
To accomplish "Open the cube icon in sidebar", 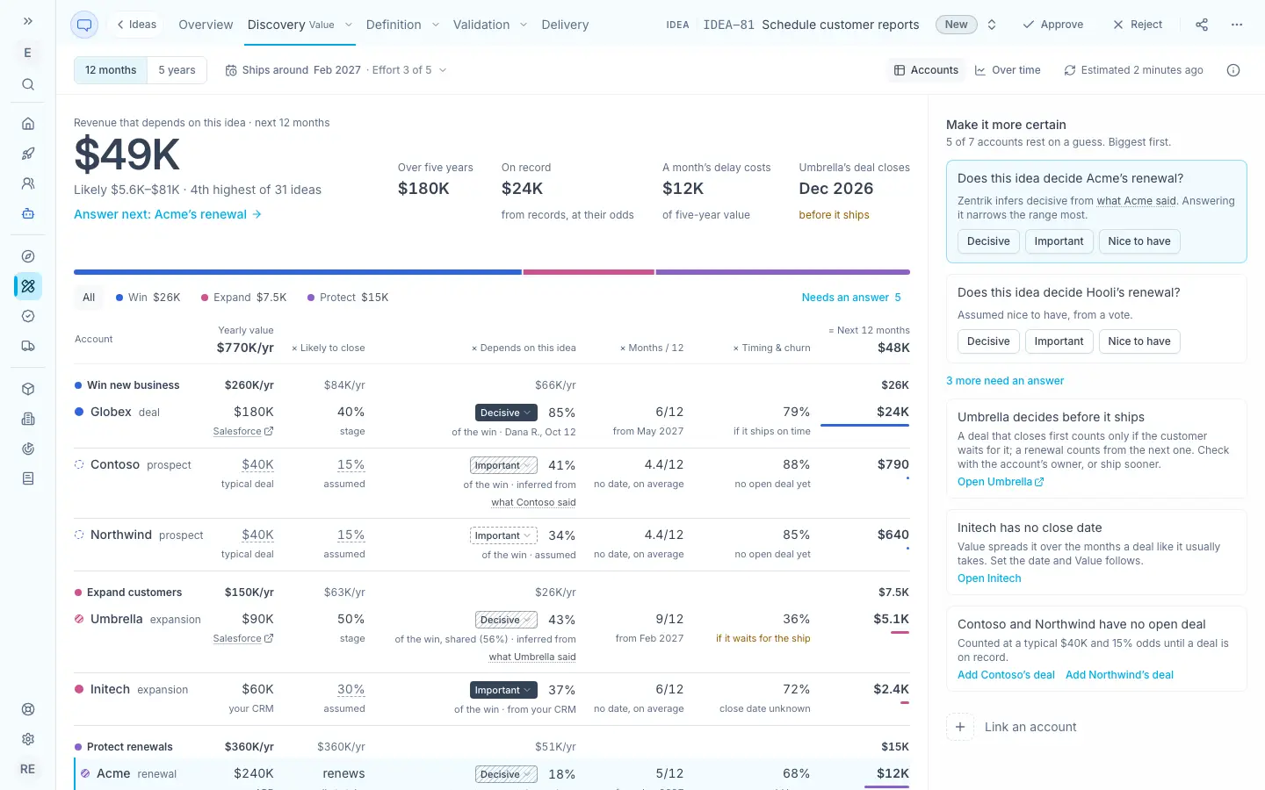I will point(28,389).
